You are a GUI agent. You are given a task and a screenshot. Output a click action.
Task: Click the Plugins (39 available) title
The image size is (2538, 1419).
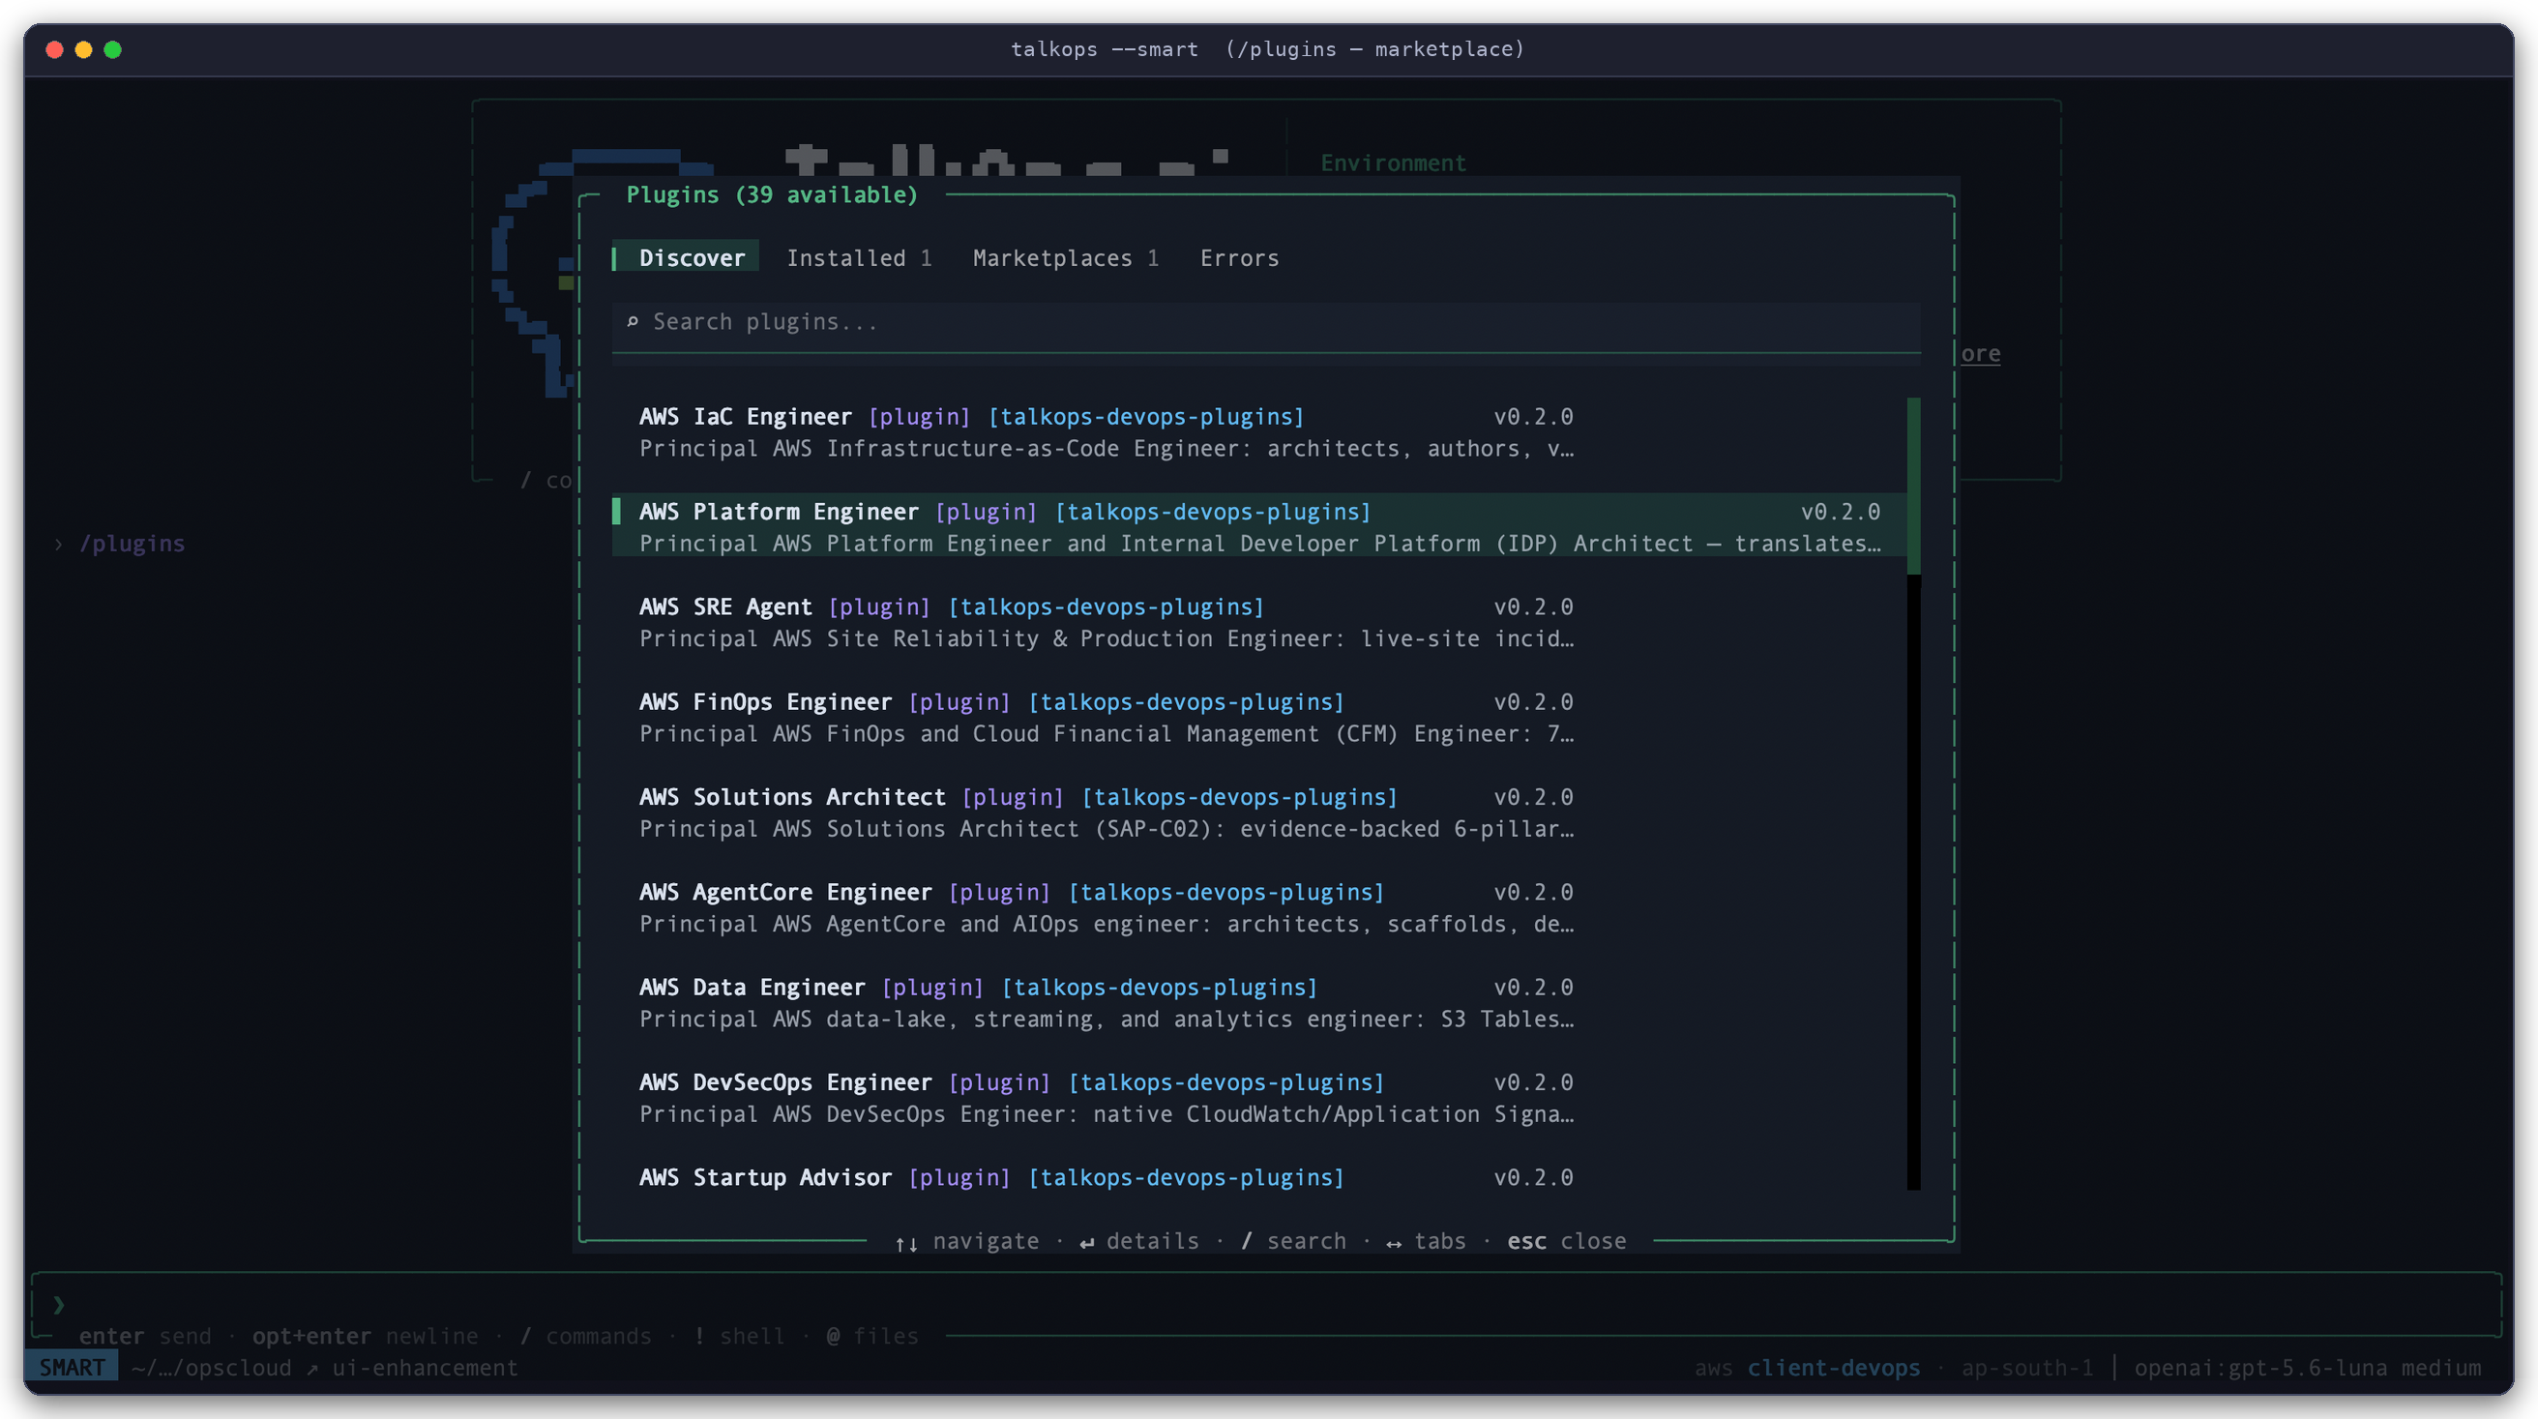tap(772, 195)
